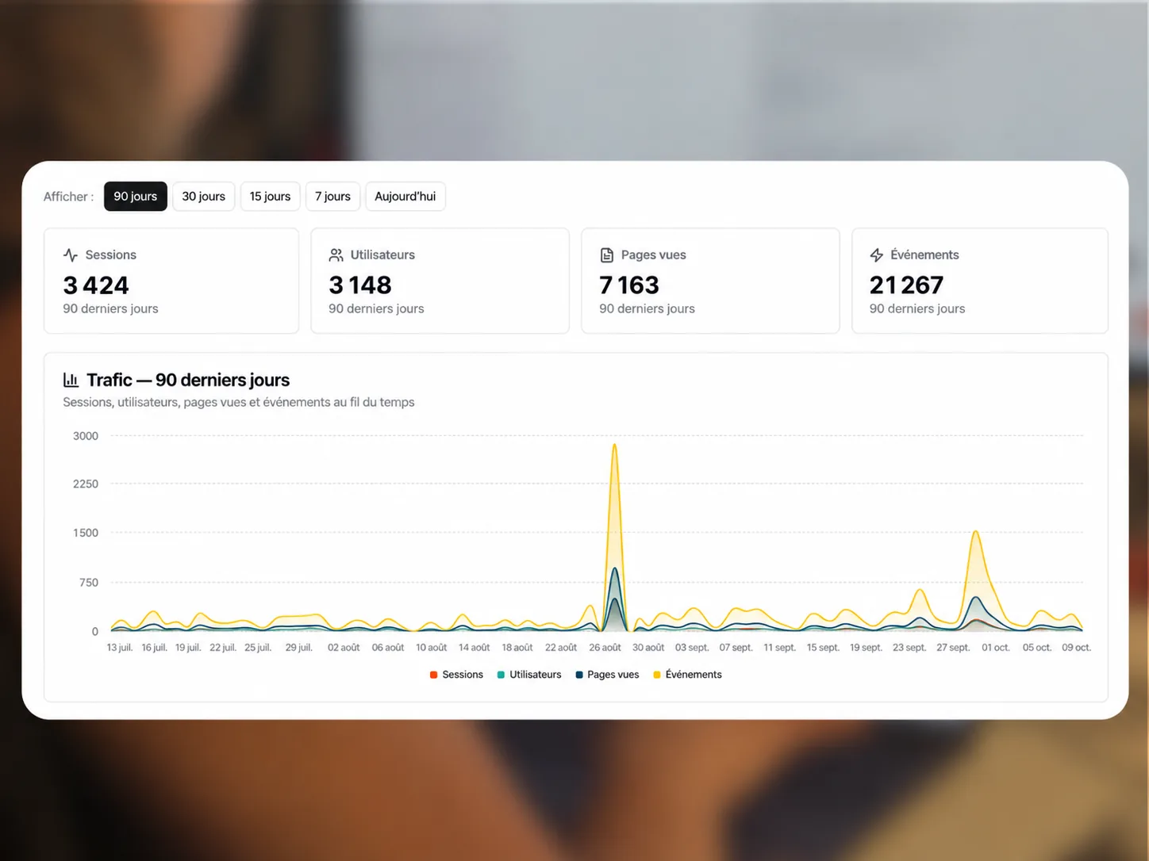Click the dark blue Pages vues swatch

point(579,675)
